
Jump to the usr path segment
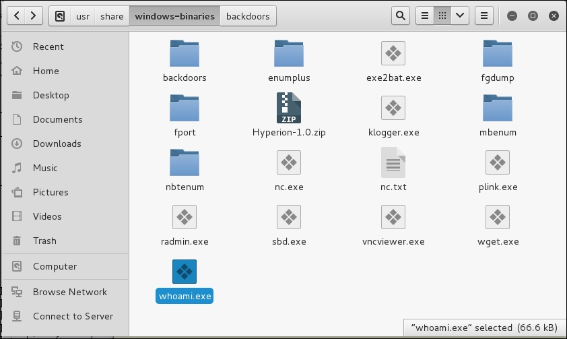coord(82,16)
